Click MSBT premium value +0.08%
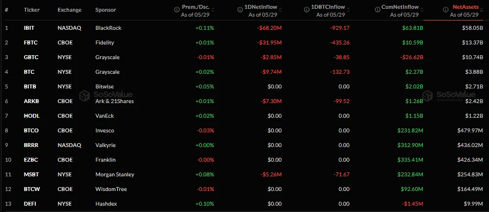The width and height of the screenshot is (489, 212). tap(205, 174)
